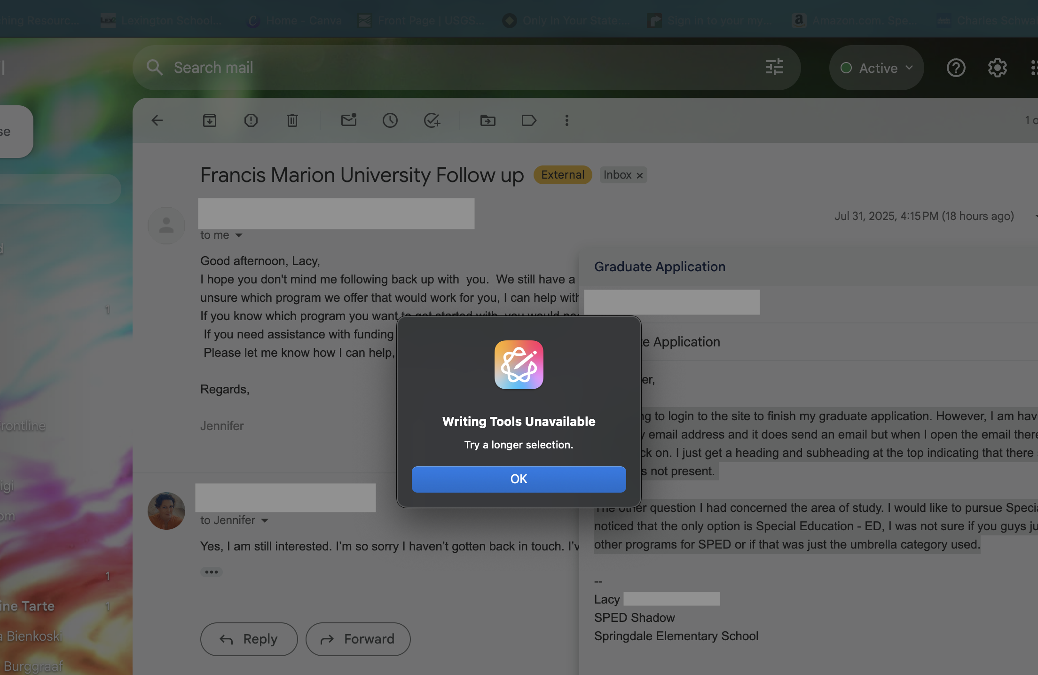Click the Reply button

click(249, 639)
